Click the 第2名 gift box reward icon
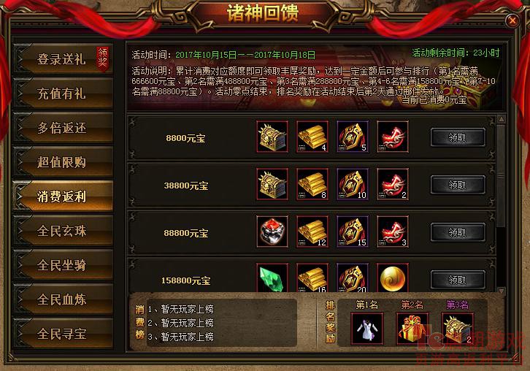Image resolution: width=530 pixels, height=371 pixels. tap(412, 329)
